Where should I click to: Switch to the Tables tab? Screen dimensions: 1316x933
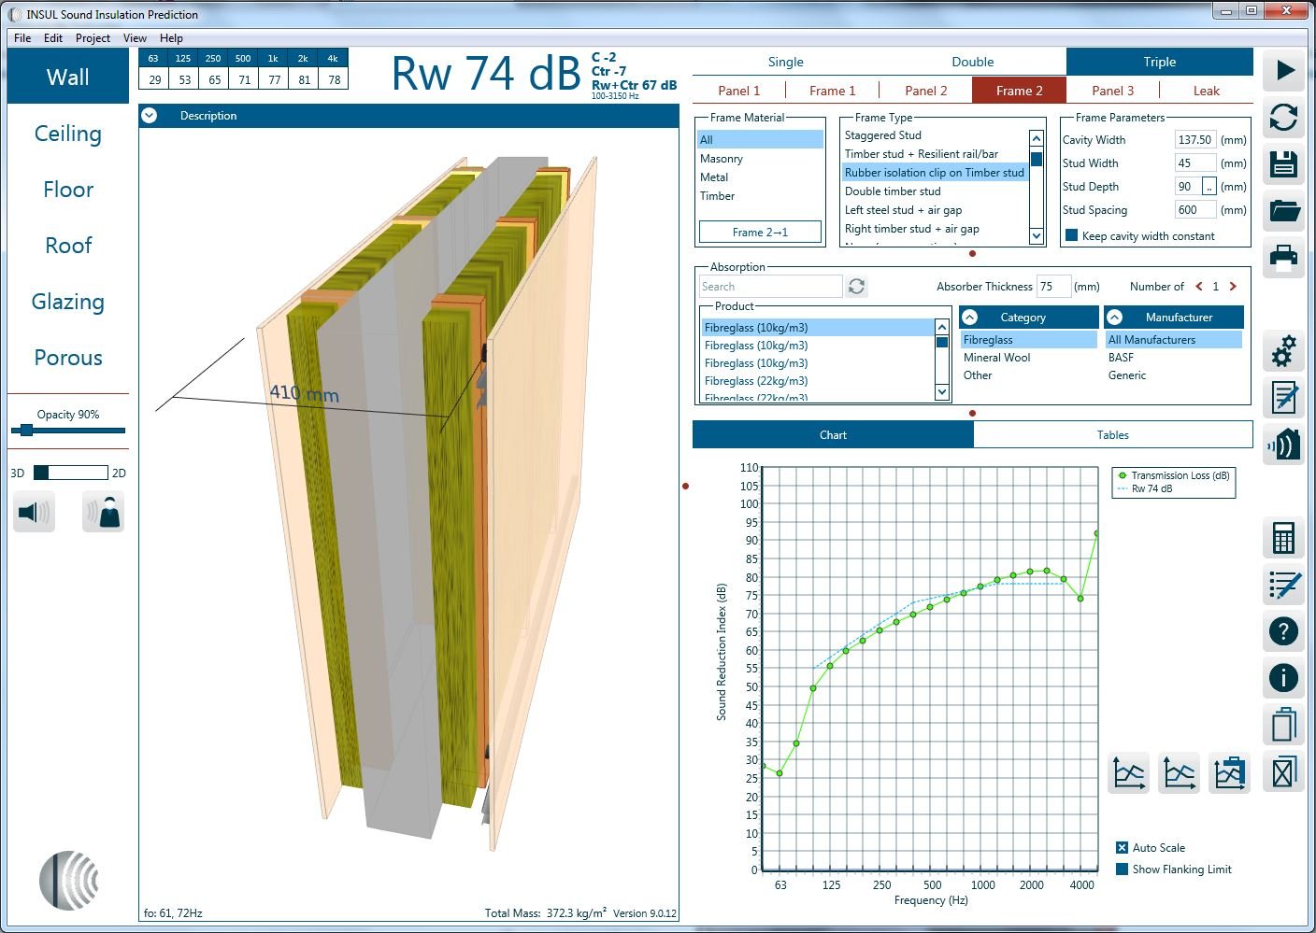[1112, 434]
